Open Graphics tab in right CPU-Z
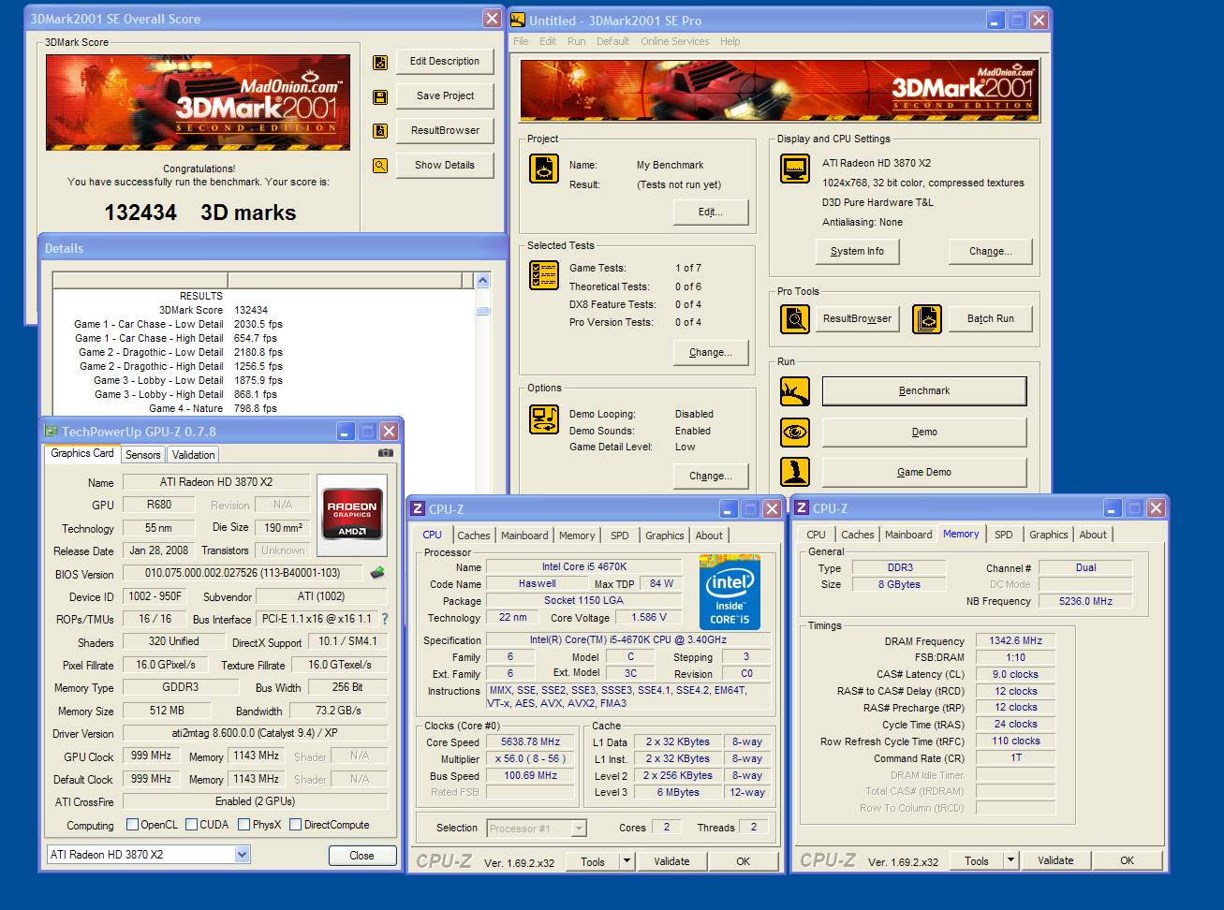The image size is (1224, 910). click(x=1049, y=535)
